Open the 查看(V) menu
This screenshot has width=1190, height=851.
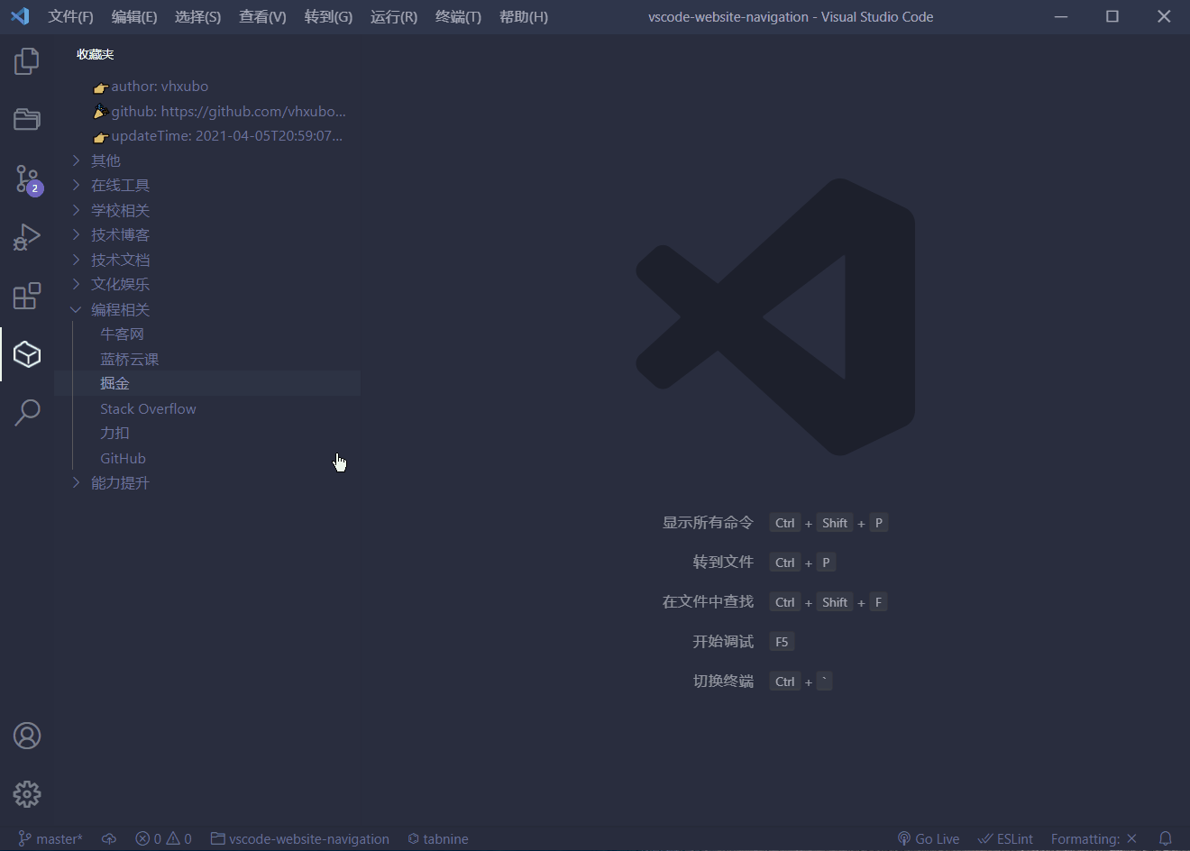click(262, 17)
